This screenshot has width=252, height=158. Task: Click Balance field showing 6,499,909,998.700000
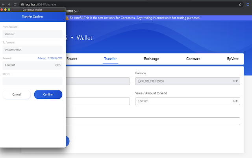[x=188, y=81]
